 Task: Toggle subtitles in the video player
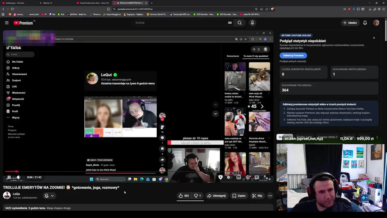[x=239, y=177]
